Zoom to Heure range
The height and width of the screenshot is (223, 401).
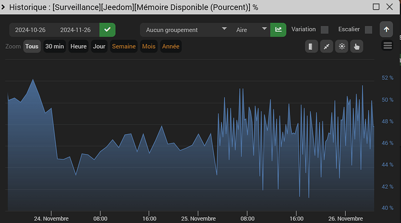click(78, 46)
